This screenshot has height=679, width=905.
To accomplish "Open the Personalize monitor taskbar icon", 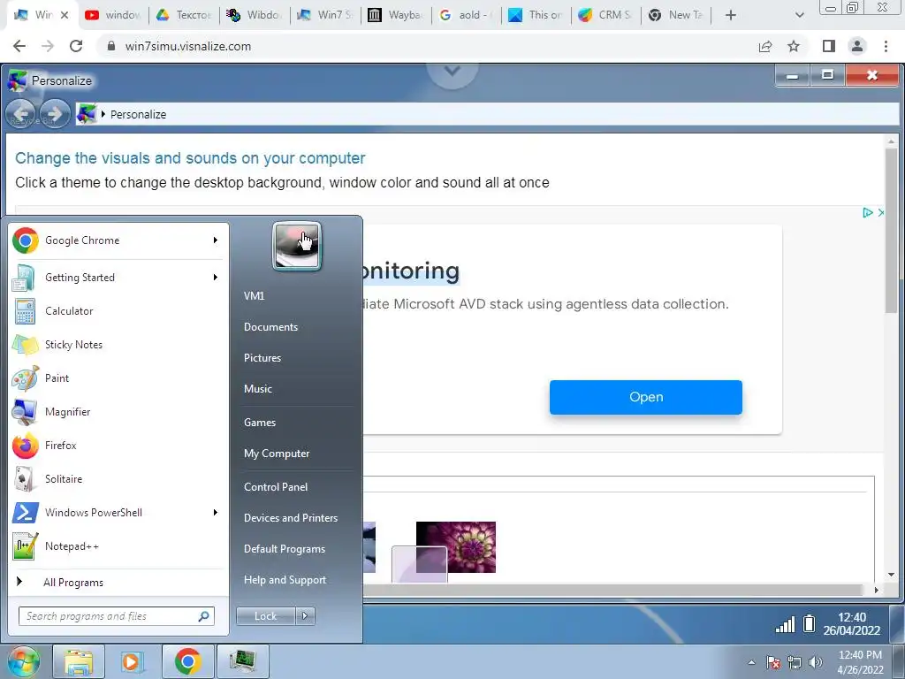I will [242, 661].
